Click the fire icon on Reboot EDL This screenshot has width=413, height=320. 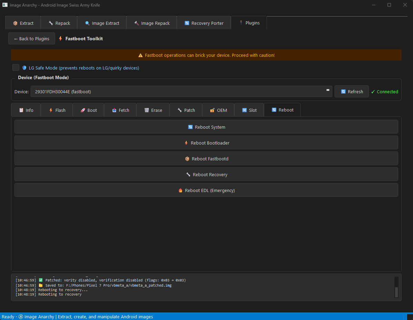pyautogui.click(x=180, y=190)
